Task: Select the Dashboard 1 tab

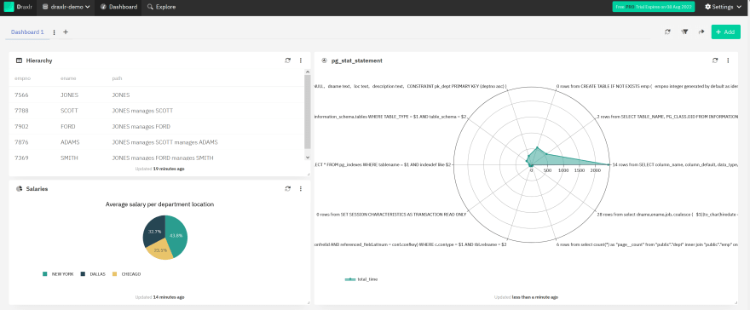Action: click(x=27, y=32)
